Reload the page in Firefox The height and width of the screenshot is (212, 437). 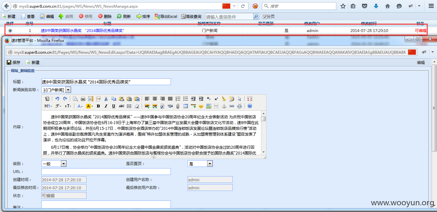pos(243,6)
